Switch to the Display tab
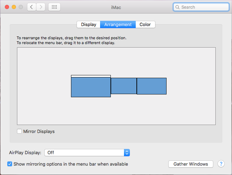The width and height of the screenshot is (232, 175). click(x=89, y=24)
